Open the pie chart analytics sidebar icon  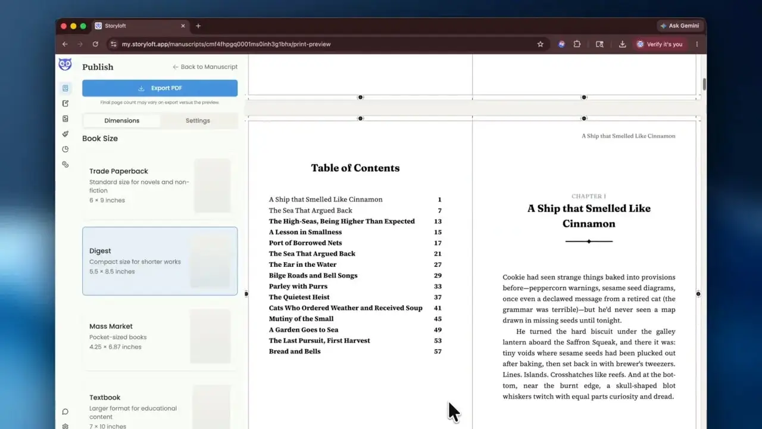click(65, 149)
